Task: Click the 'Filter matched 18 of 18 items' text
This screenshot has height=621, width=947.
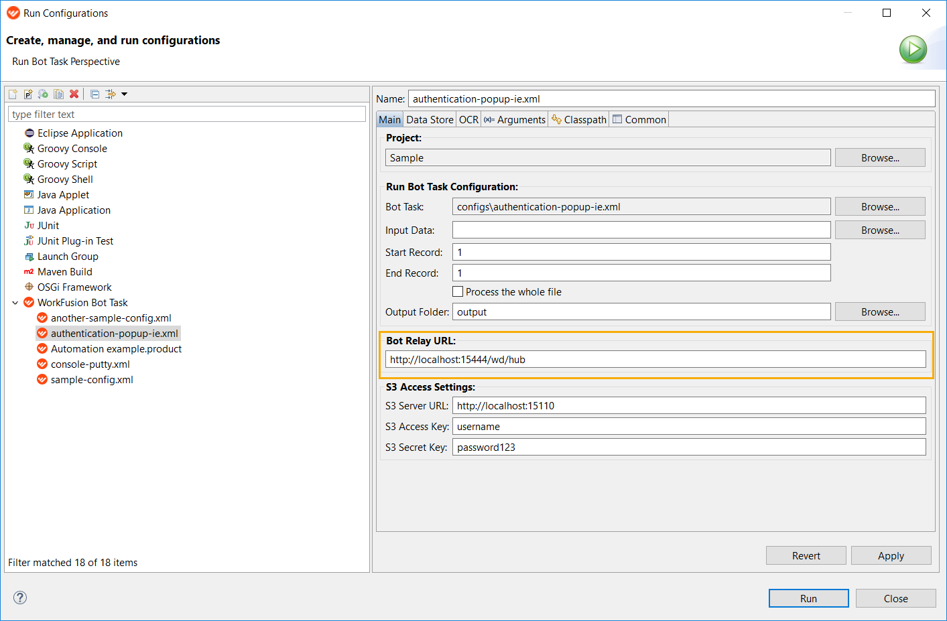Action: 72,563
